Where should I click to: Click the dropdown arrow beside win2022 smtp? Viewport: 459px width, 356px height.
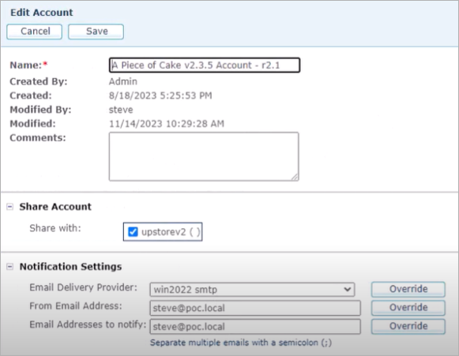(x=348, y=290)
